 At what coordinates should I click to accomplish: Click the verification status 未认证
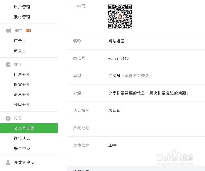pos(114,110)
